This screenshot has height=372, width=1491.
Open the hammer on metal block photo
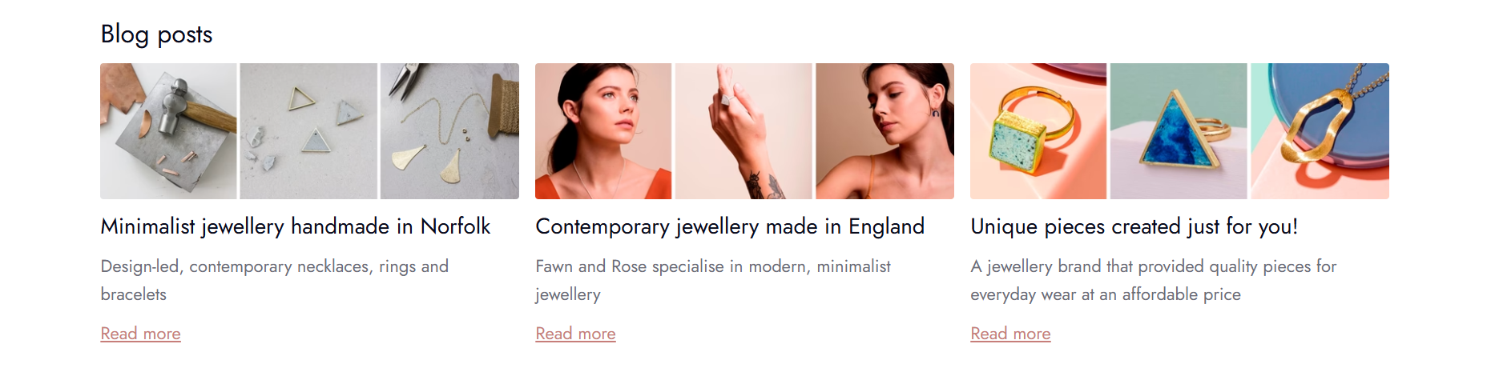168,131
